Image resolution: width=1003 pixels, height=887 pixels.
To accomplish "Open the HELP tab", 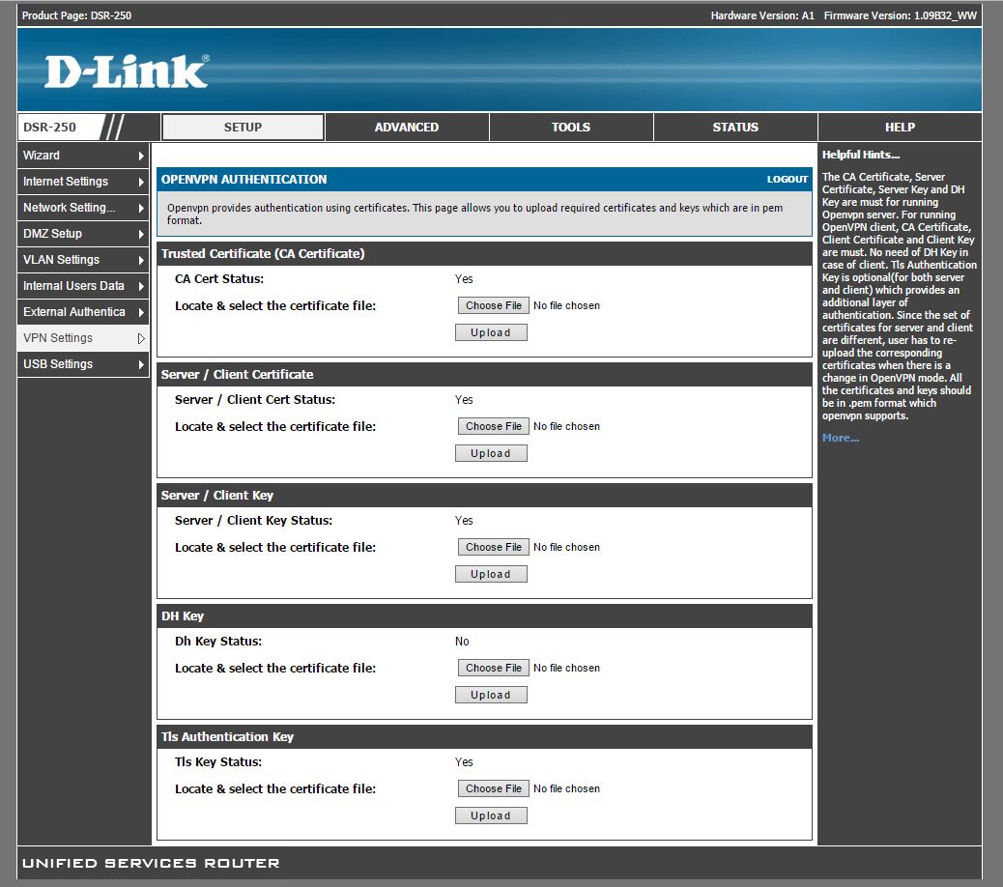I will tap(900, 127).
